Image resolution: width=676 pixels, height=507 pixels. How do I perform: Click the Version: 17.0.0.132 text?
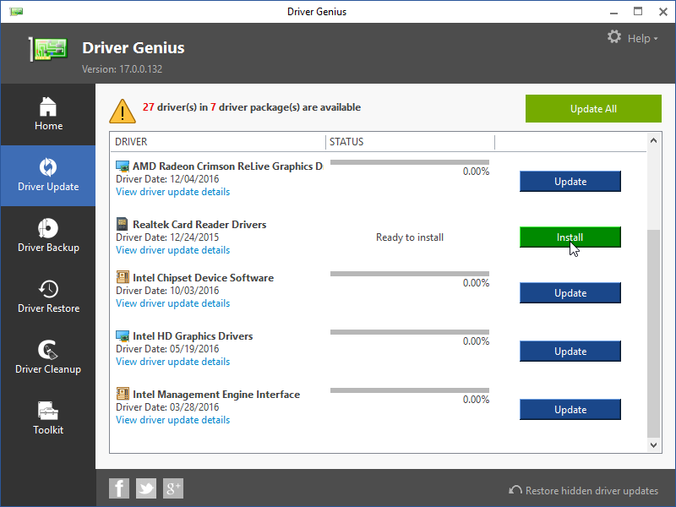[122, 69]
